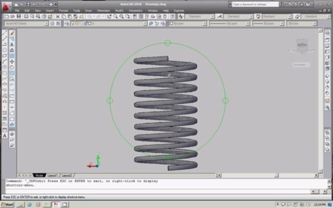Select the Trim modify tool

pyautogui.click(x=12, y=84)
